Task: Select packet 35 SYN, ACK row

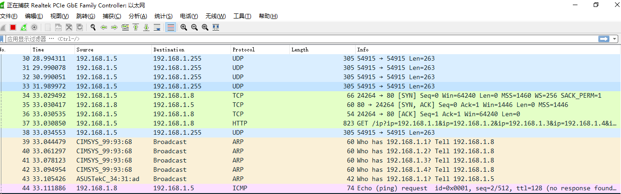Action: point(310,105)
